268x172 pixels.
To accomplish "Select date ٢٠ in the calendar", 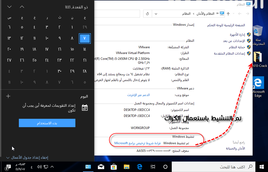I will click(x=9, y=49).
